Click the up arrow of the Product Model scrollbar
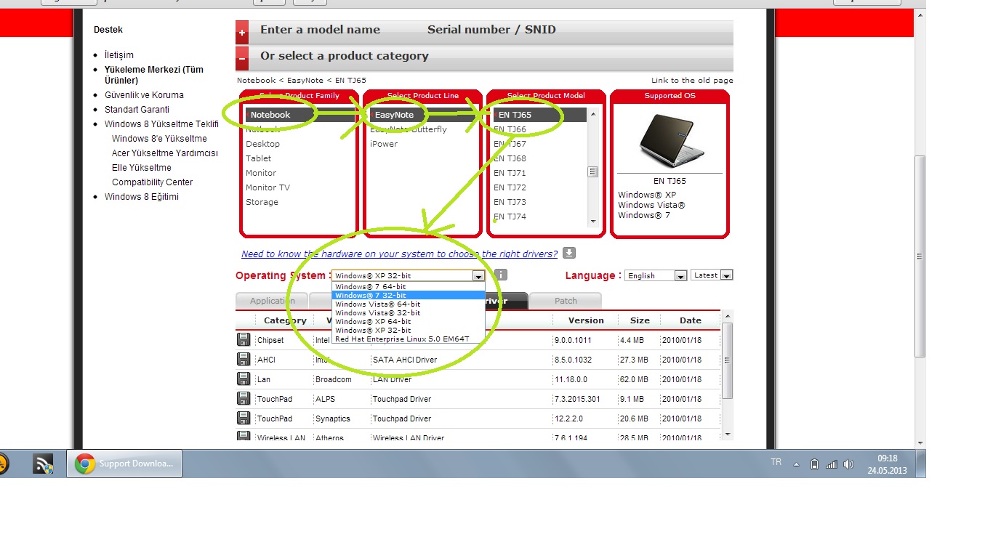The height and width of the screenshot is (558, 993). pyautogui.click(x=593, y=113)
